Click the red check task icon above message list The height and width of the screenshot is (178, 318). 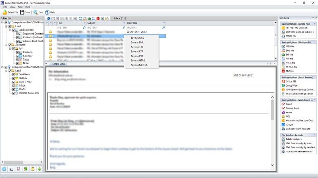tap(57, 18)
